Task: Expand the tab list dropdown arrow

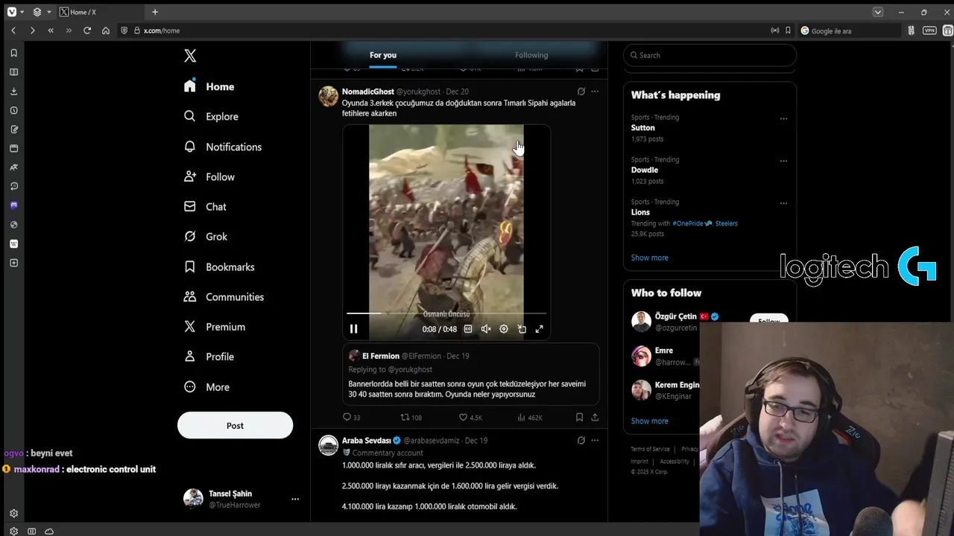Action: (x=878, y=12)
